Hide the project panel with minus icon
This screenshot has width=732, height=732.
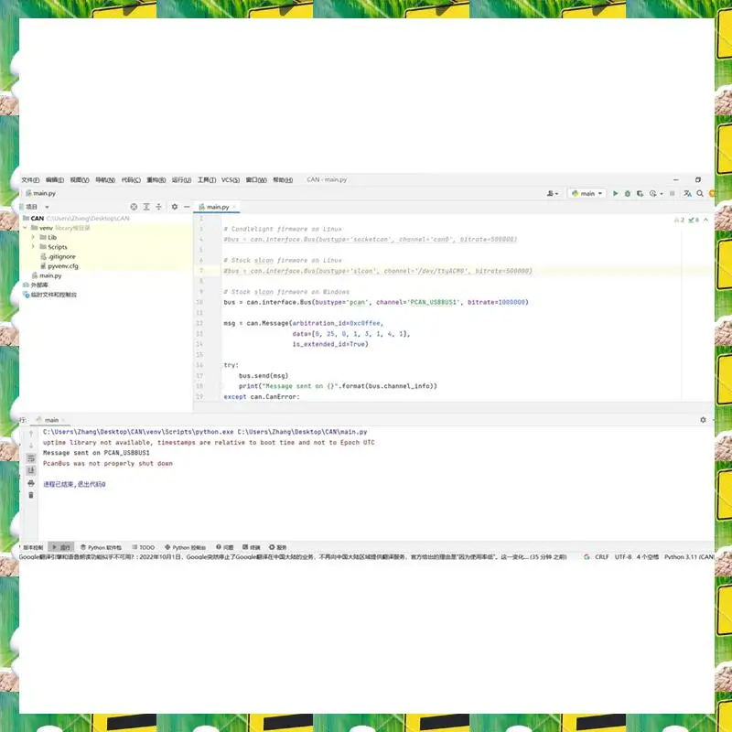pyautogui.click(x=187, y=207)
